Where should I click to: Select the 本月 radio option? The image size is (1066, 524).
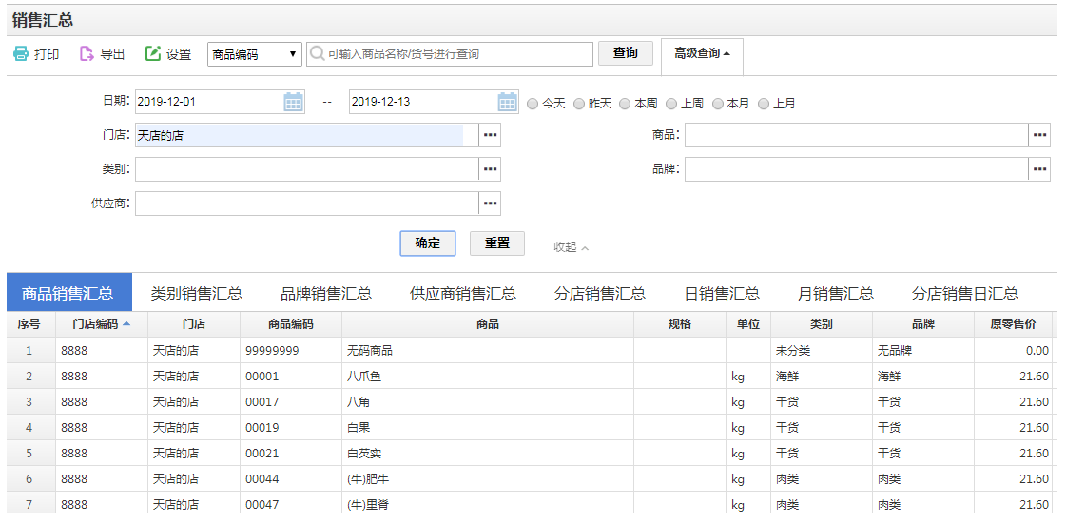tap(717, 104)
